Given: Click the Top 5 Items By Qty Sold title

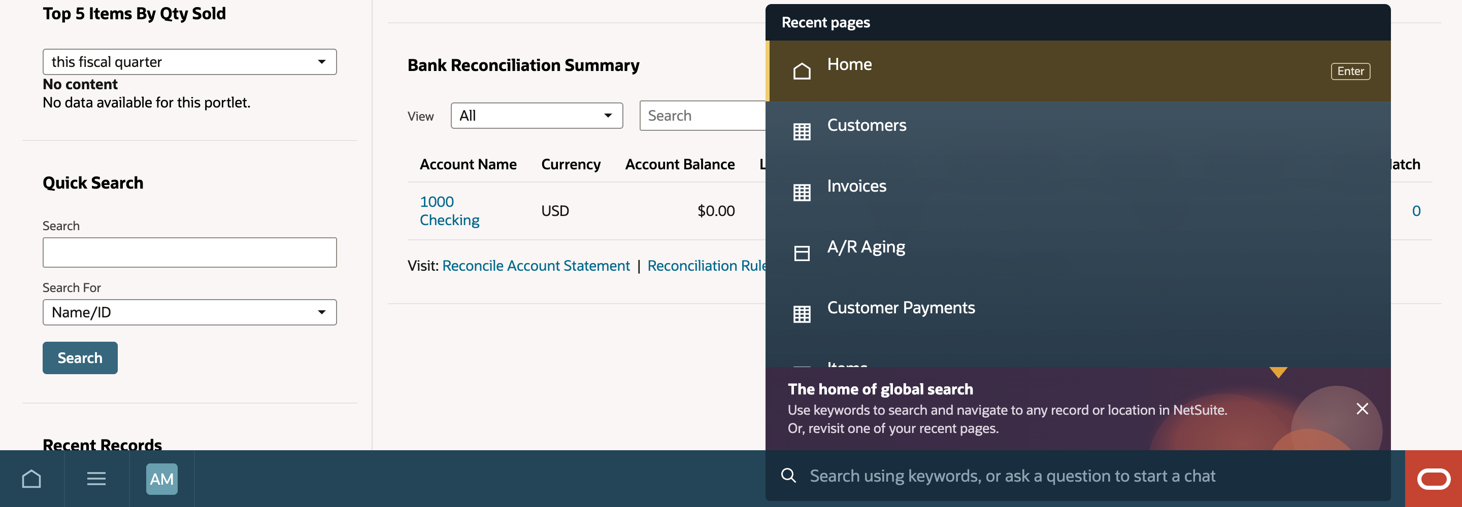Looking at the screenshot, I should pos(134,14).
